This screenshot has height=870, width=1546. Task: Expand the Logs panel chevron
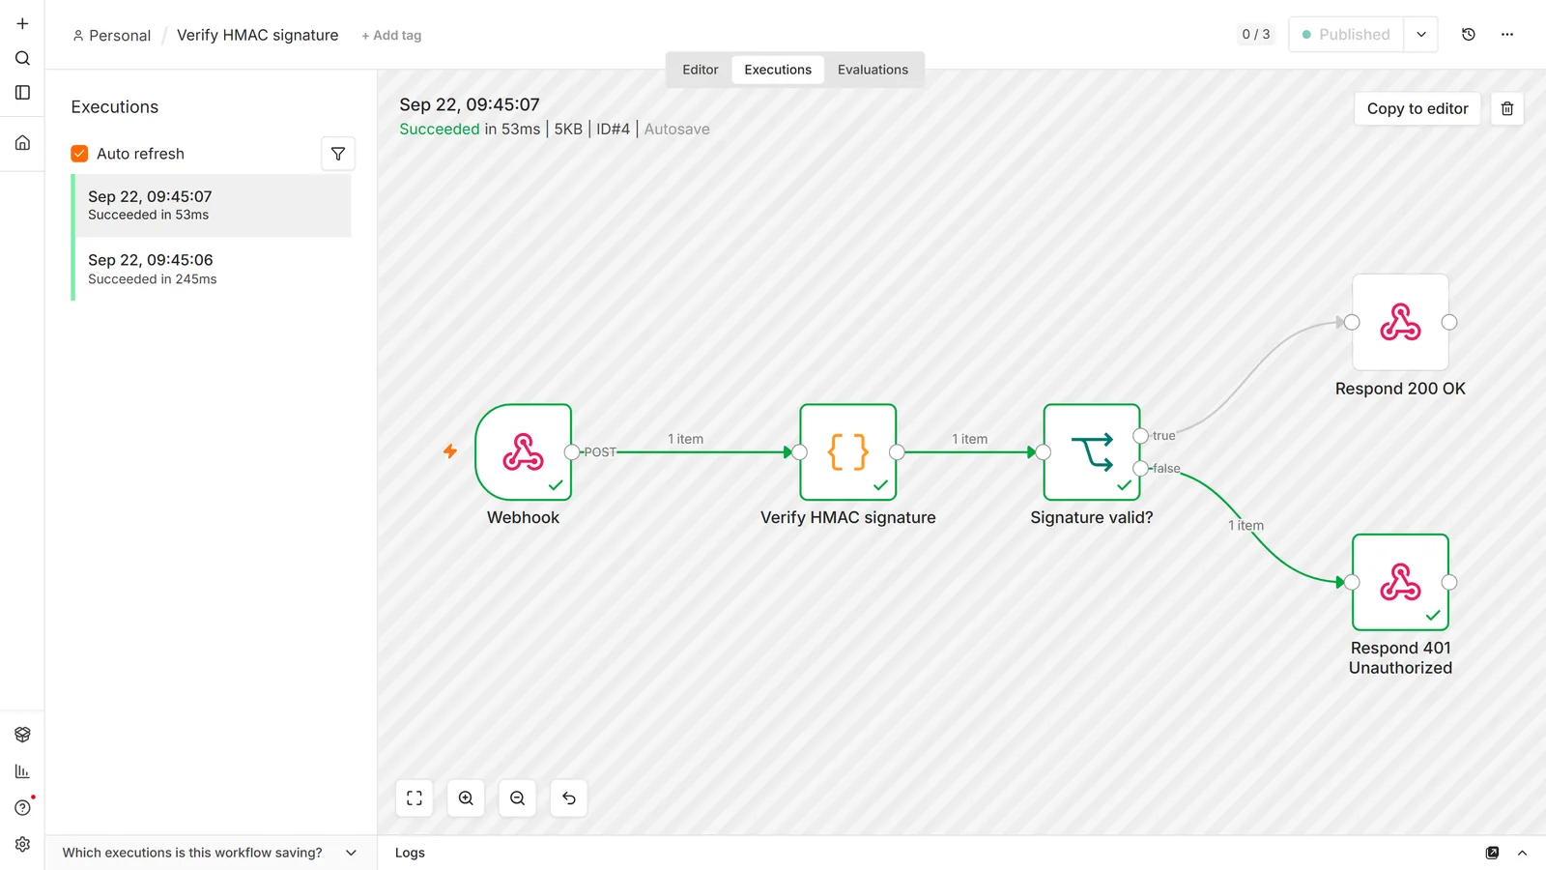click(x=1522, y=853)
